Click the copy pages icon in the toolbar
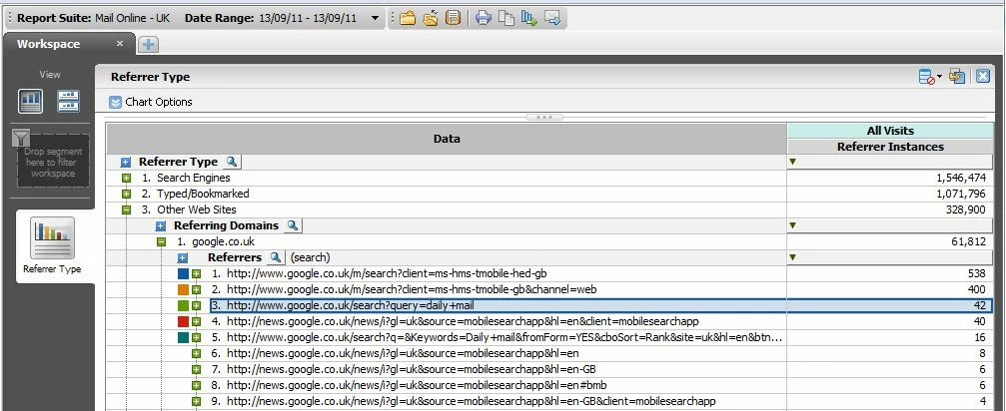This screenshot has height=411, width=1006. coord(506,18)
